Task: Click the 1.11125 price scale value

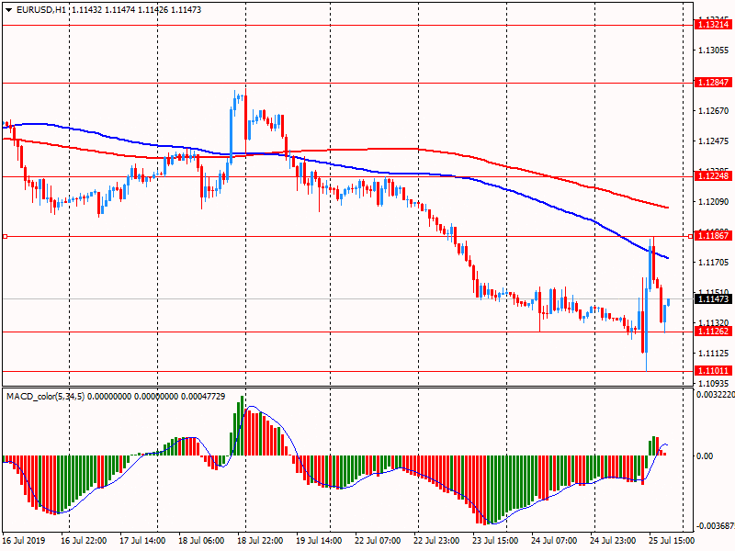Action: (x=714, y=353)
